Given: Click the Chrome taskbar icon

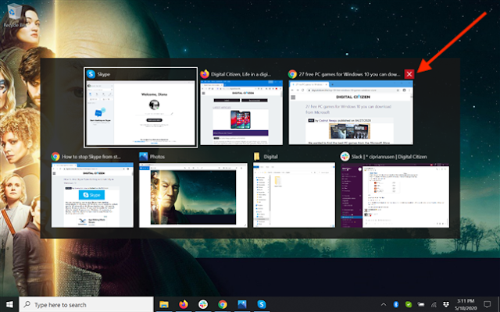Looking at the screenshot, I should pos(223,304).
